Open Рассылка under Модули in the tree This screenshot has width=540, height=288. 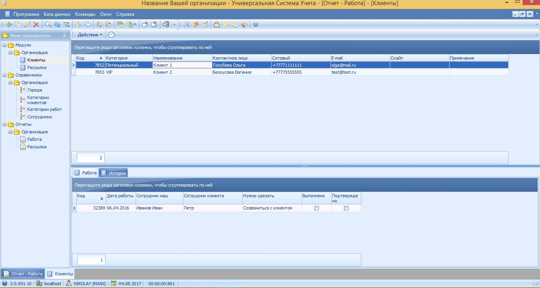click(x=37, y=67)
